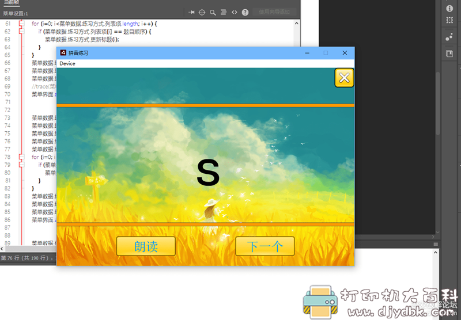Screen dimensions: 461x320
Task: Click line 63 更新标题(i) code
Action: click(82, 39)
